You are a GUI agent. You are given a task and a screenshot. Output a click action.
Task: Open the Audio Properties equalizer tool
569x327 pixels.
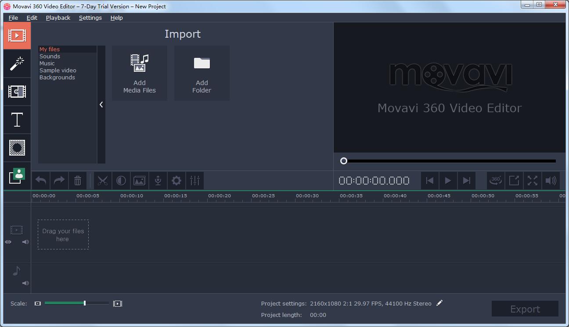(194, 180)
